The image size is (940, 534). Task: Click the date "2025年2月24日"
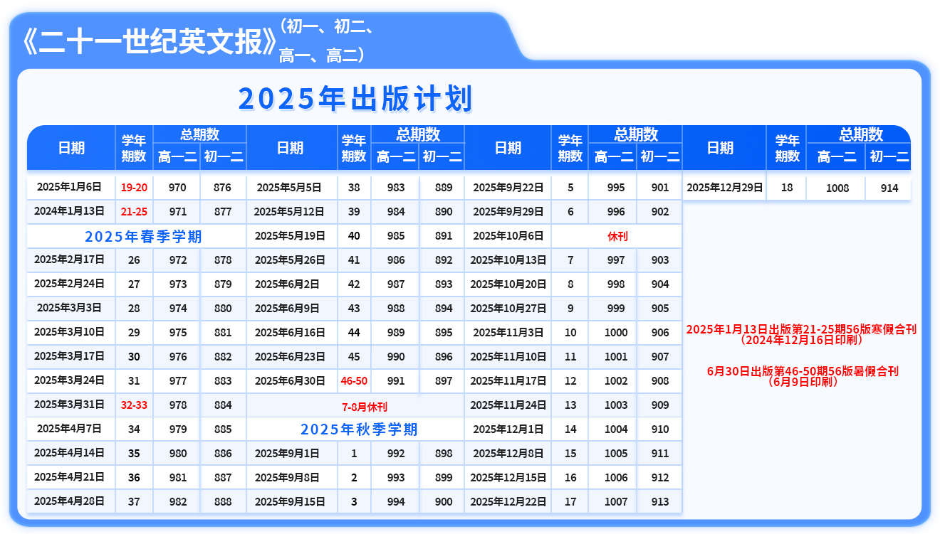tap(69, 284)
